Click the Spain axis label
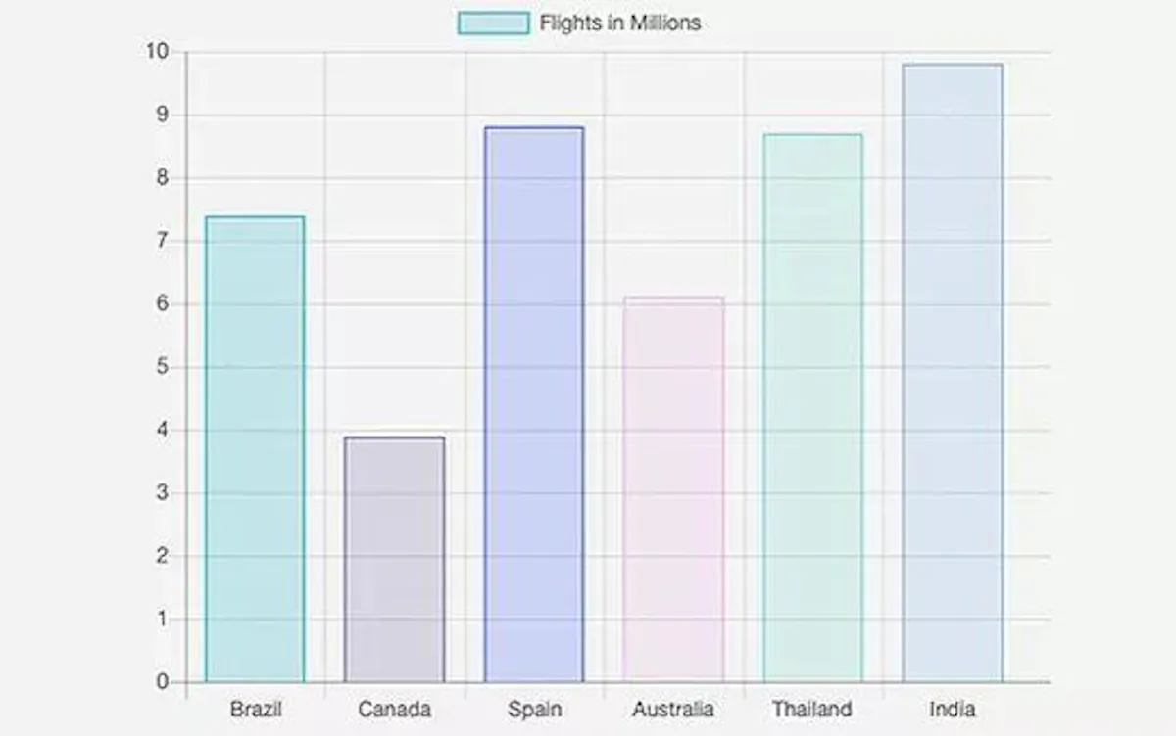 [x=534, y=709]
